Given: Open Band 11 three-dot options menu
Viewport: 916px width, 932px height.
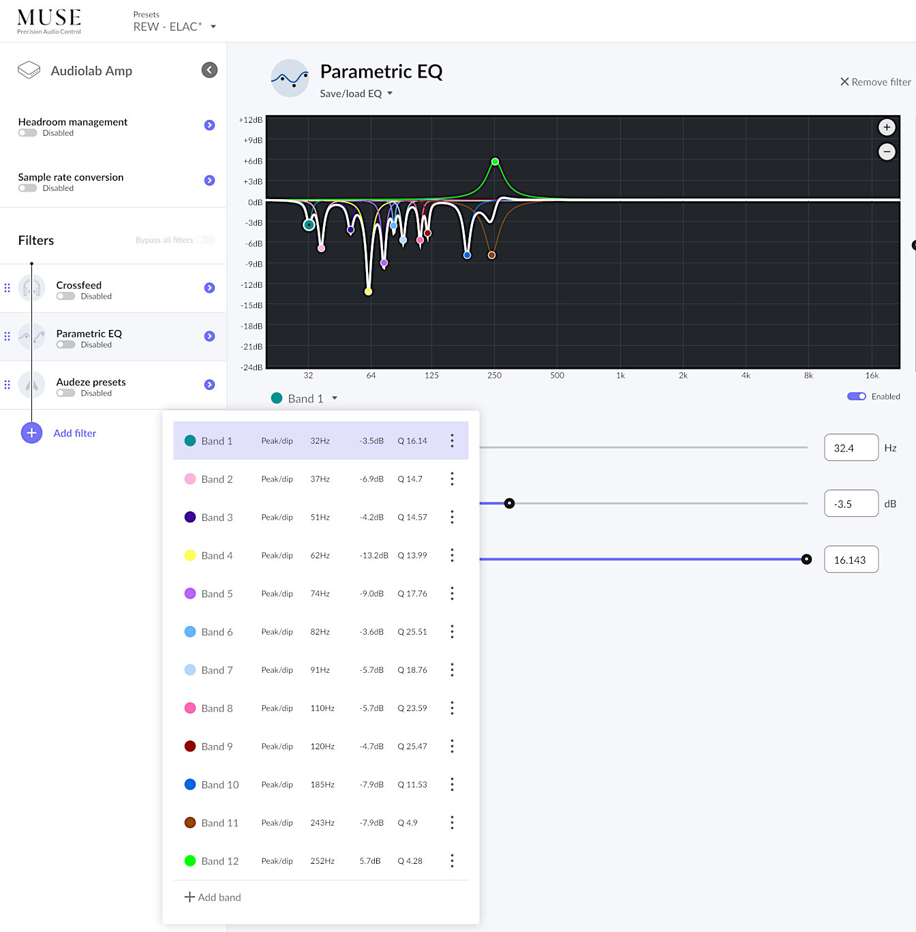Looking at the screenshot, I should pyautogui.click(x=452, y=823).
